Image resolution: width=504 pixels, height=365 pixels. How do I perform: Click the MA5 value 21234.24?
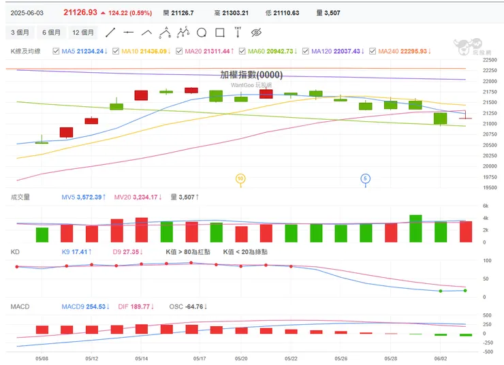click(x=90, y=51)
